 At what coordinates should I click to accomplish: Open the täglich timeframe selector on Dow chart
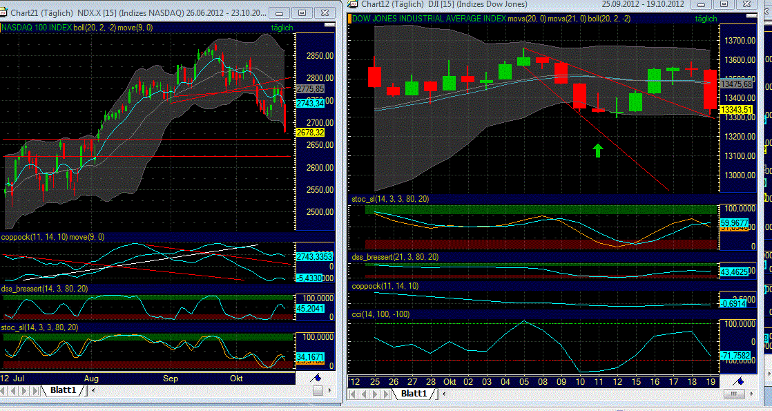click(x=705, y=19)
